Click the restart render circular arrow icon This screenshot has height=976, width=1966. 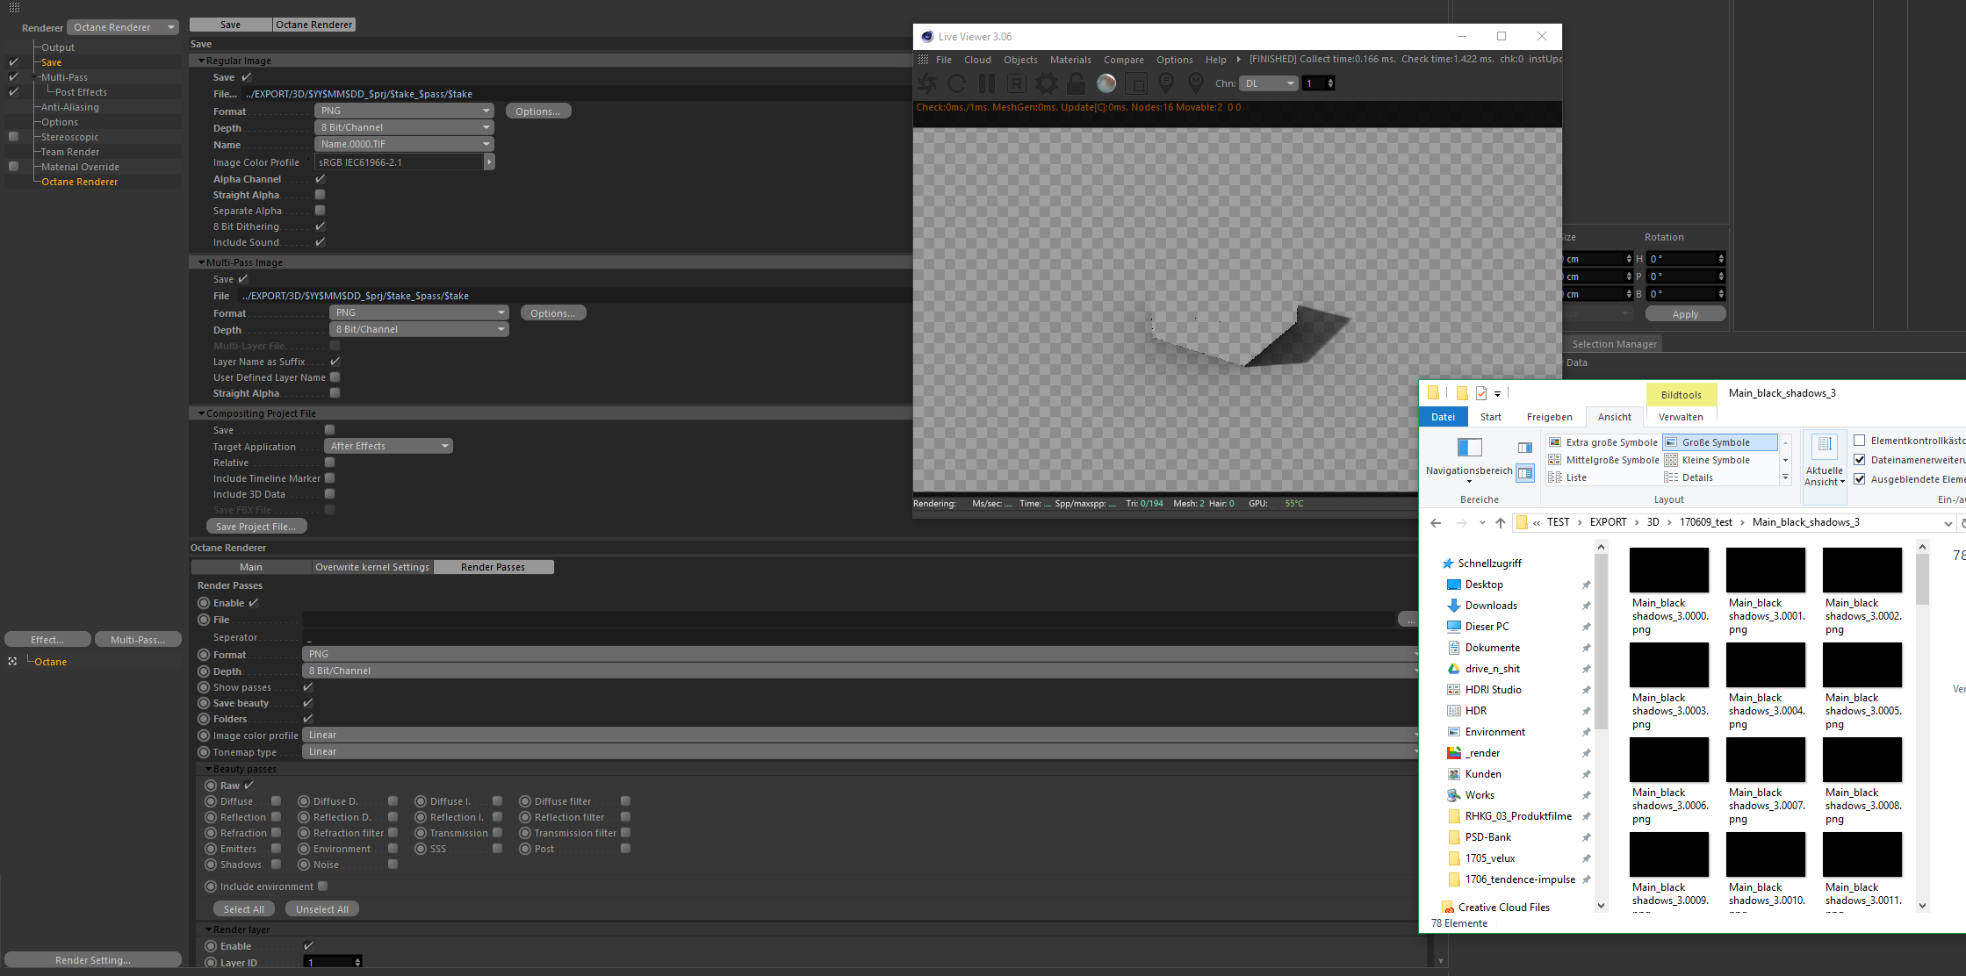[956, 83]
